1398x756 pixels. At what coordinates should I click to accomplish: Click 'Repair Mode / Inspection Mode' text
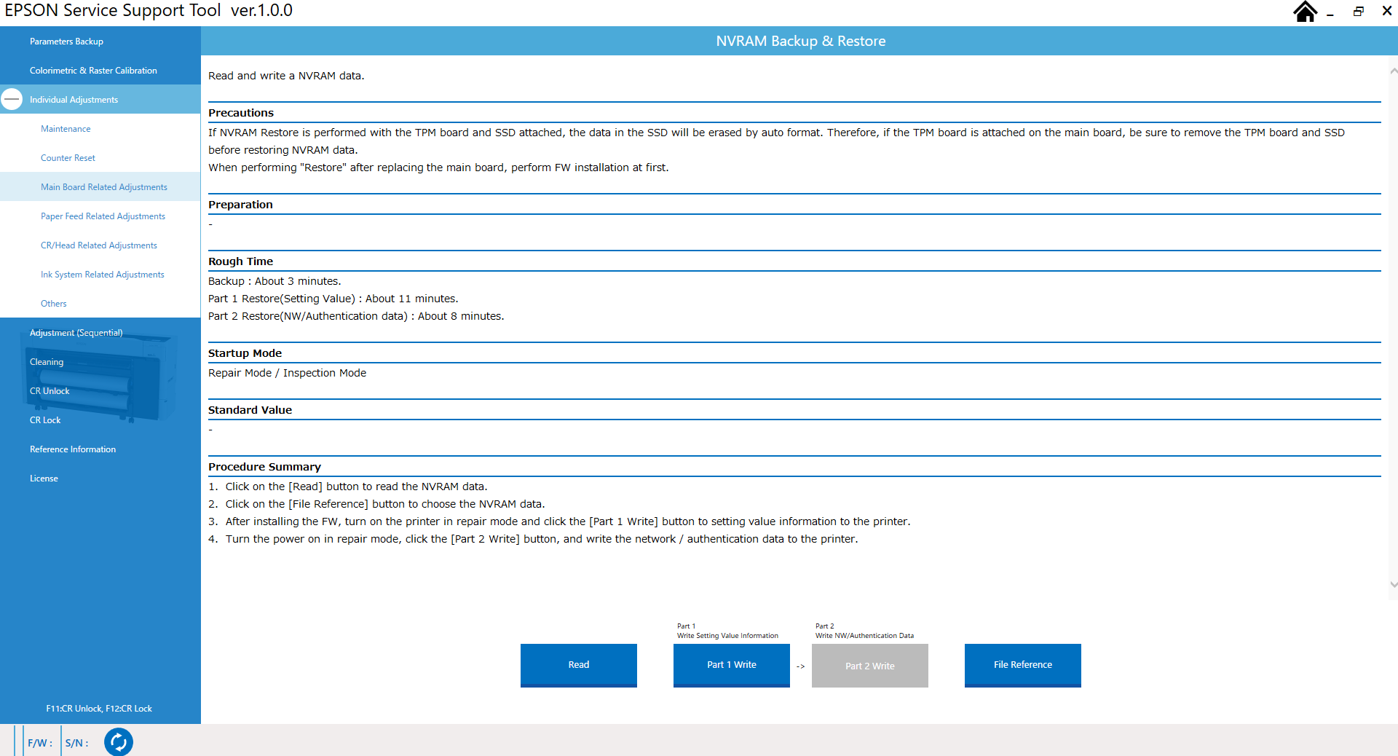click(x=287, y=373)
